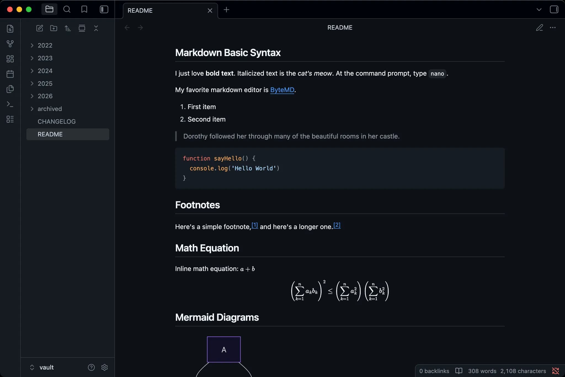565x377 pixels.
Task: Click the Footnotes heading
Action: point(198,205)
